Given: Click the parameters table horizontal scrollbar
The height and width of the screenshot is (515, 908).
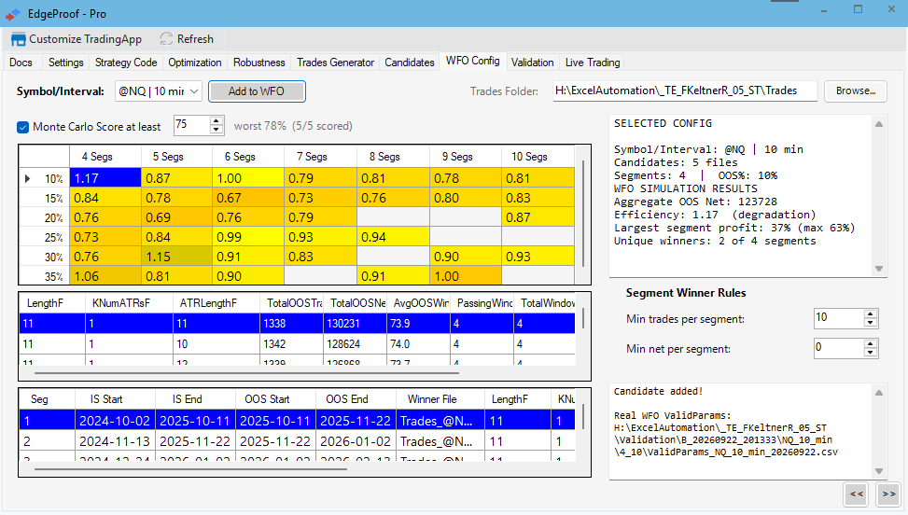Looking at the screenshot, I should tap(246, 373).
